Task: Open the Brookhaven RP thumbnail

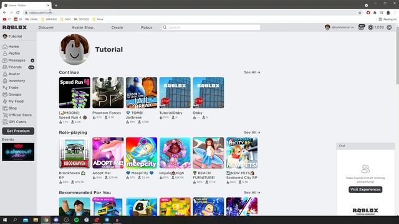Action: (x=75, y=153)
